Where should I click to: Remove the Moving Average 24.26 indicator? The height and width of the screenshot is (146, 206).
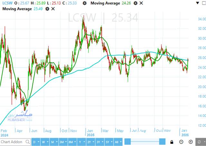pos(141,3)
